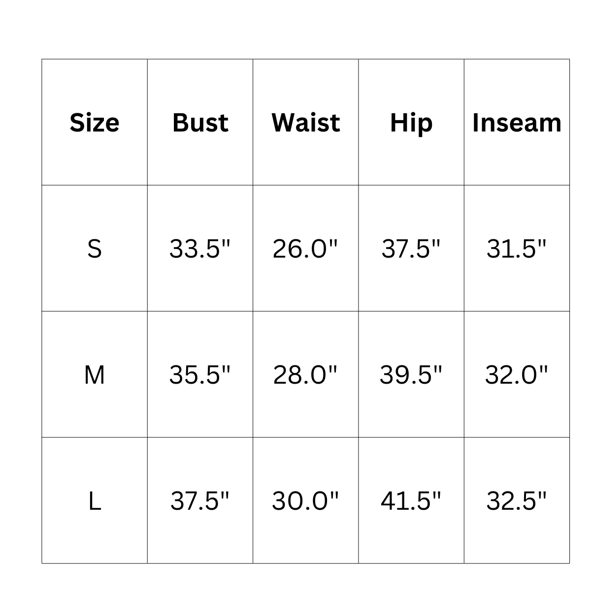The image size is (591, 591).
Task: Click the size M row label
Action: coord(95,375)
